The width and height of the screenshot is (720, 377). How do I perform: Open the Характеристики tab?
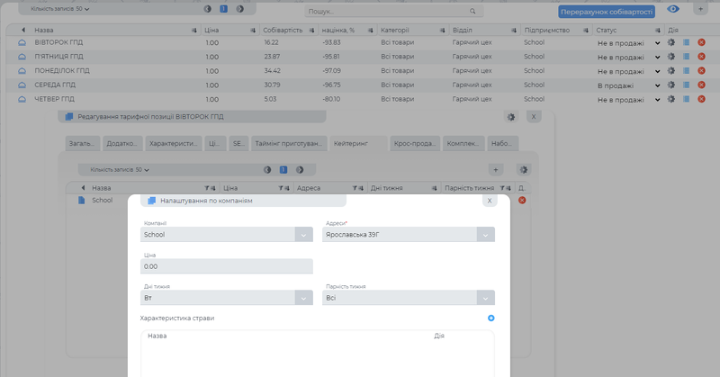click(x=173, y=143)
